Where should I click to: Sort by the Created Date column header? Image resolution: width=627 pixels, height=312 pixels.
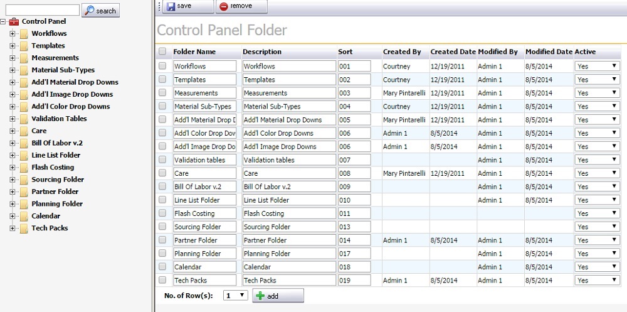(453, 52)
